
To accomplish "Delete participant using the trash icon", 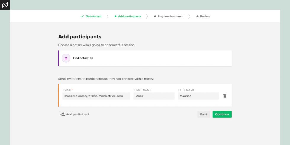I will tap(225, 96).
